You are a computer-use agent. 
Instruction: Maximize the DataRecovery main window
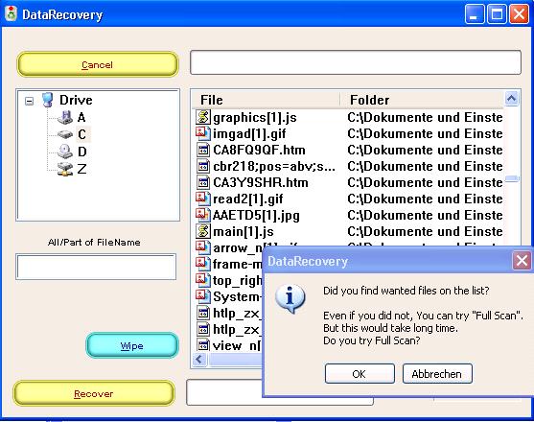point(497,14)
